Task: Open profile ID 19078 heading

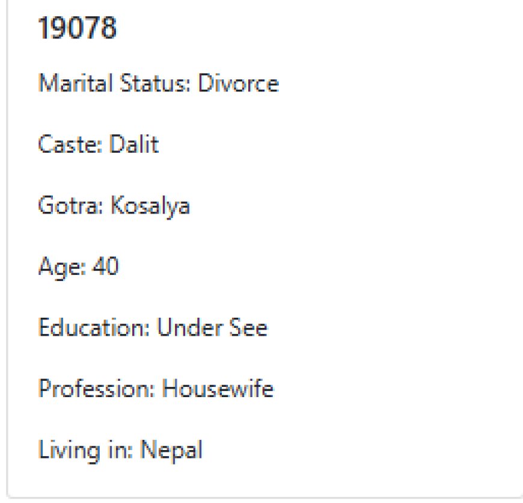Action: pos(77,28)
